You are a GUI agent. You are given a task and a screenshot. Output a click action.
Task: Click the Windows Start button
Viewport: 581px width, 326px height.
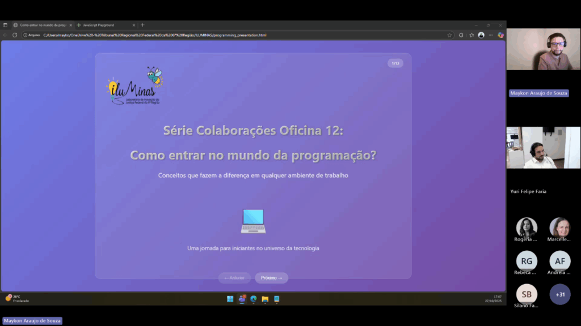point(230,299)
